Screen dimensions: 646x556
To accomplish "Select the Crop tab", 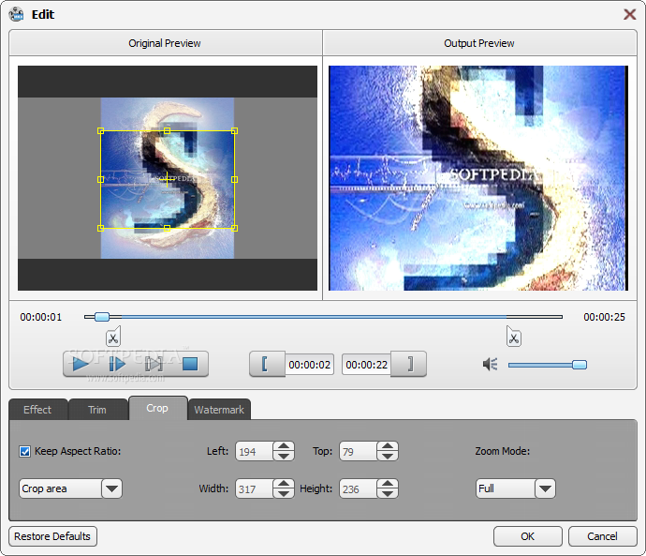I will (158, 408).
